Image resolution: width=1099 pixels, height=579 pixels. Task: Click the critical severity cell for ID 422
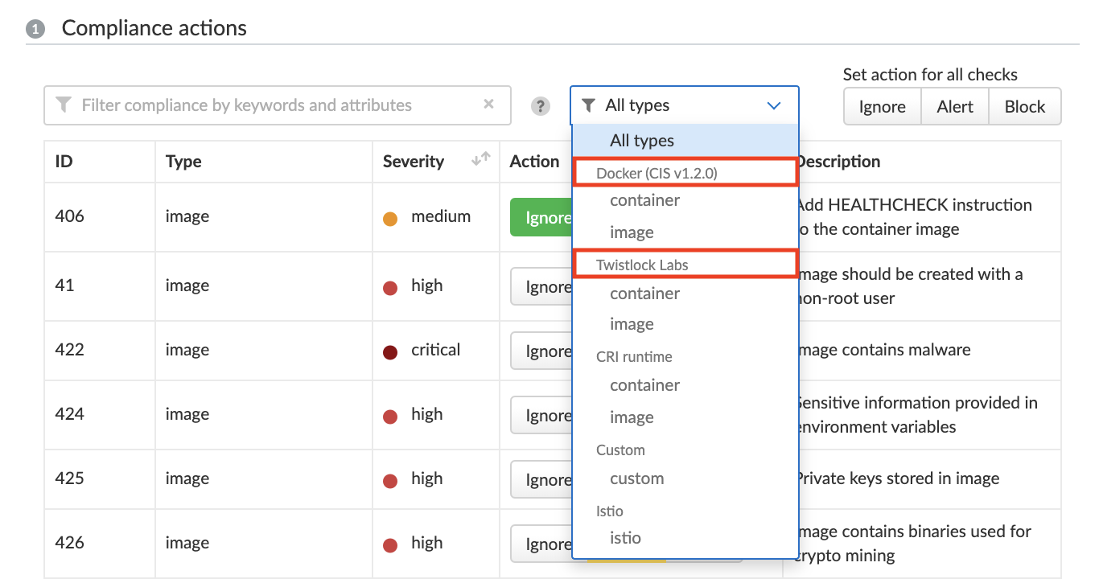coord(436,351)
